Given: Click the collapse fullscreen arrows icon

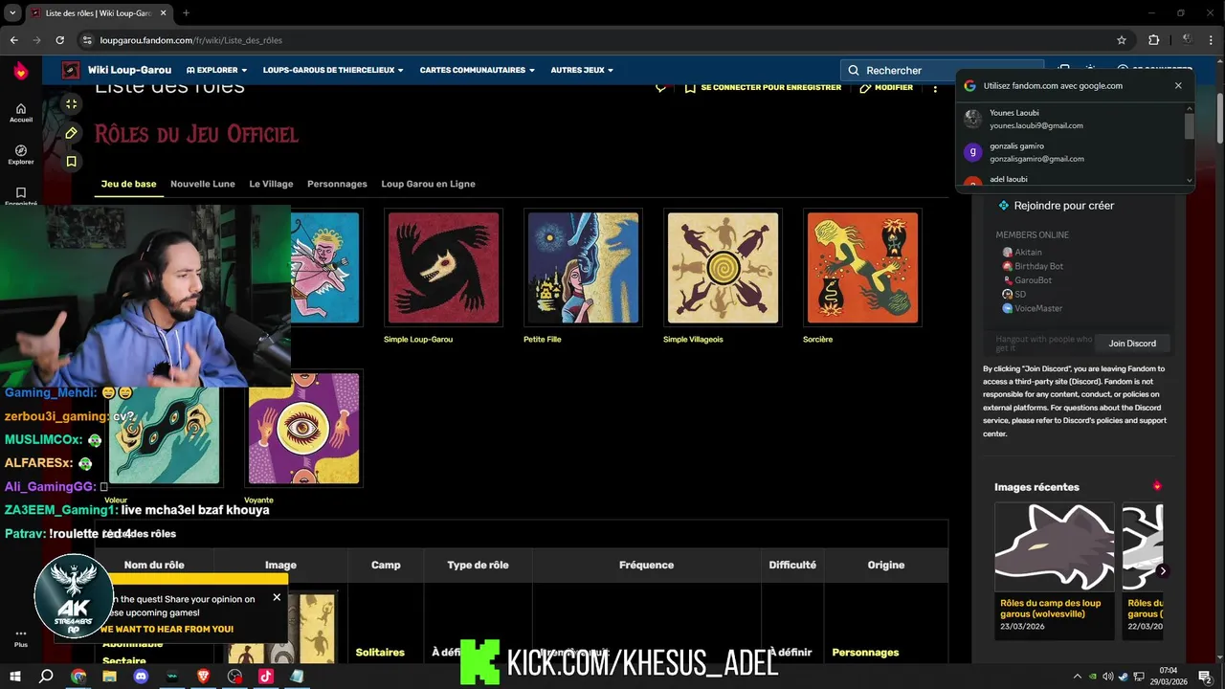Looking at the screenshot, I should (71, 103).
